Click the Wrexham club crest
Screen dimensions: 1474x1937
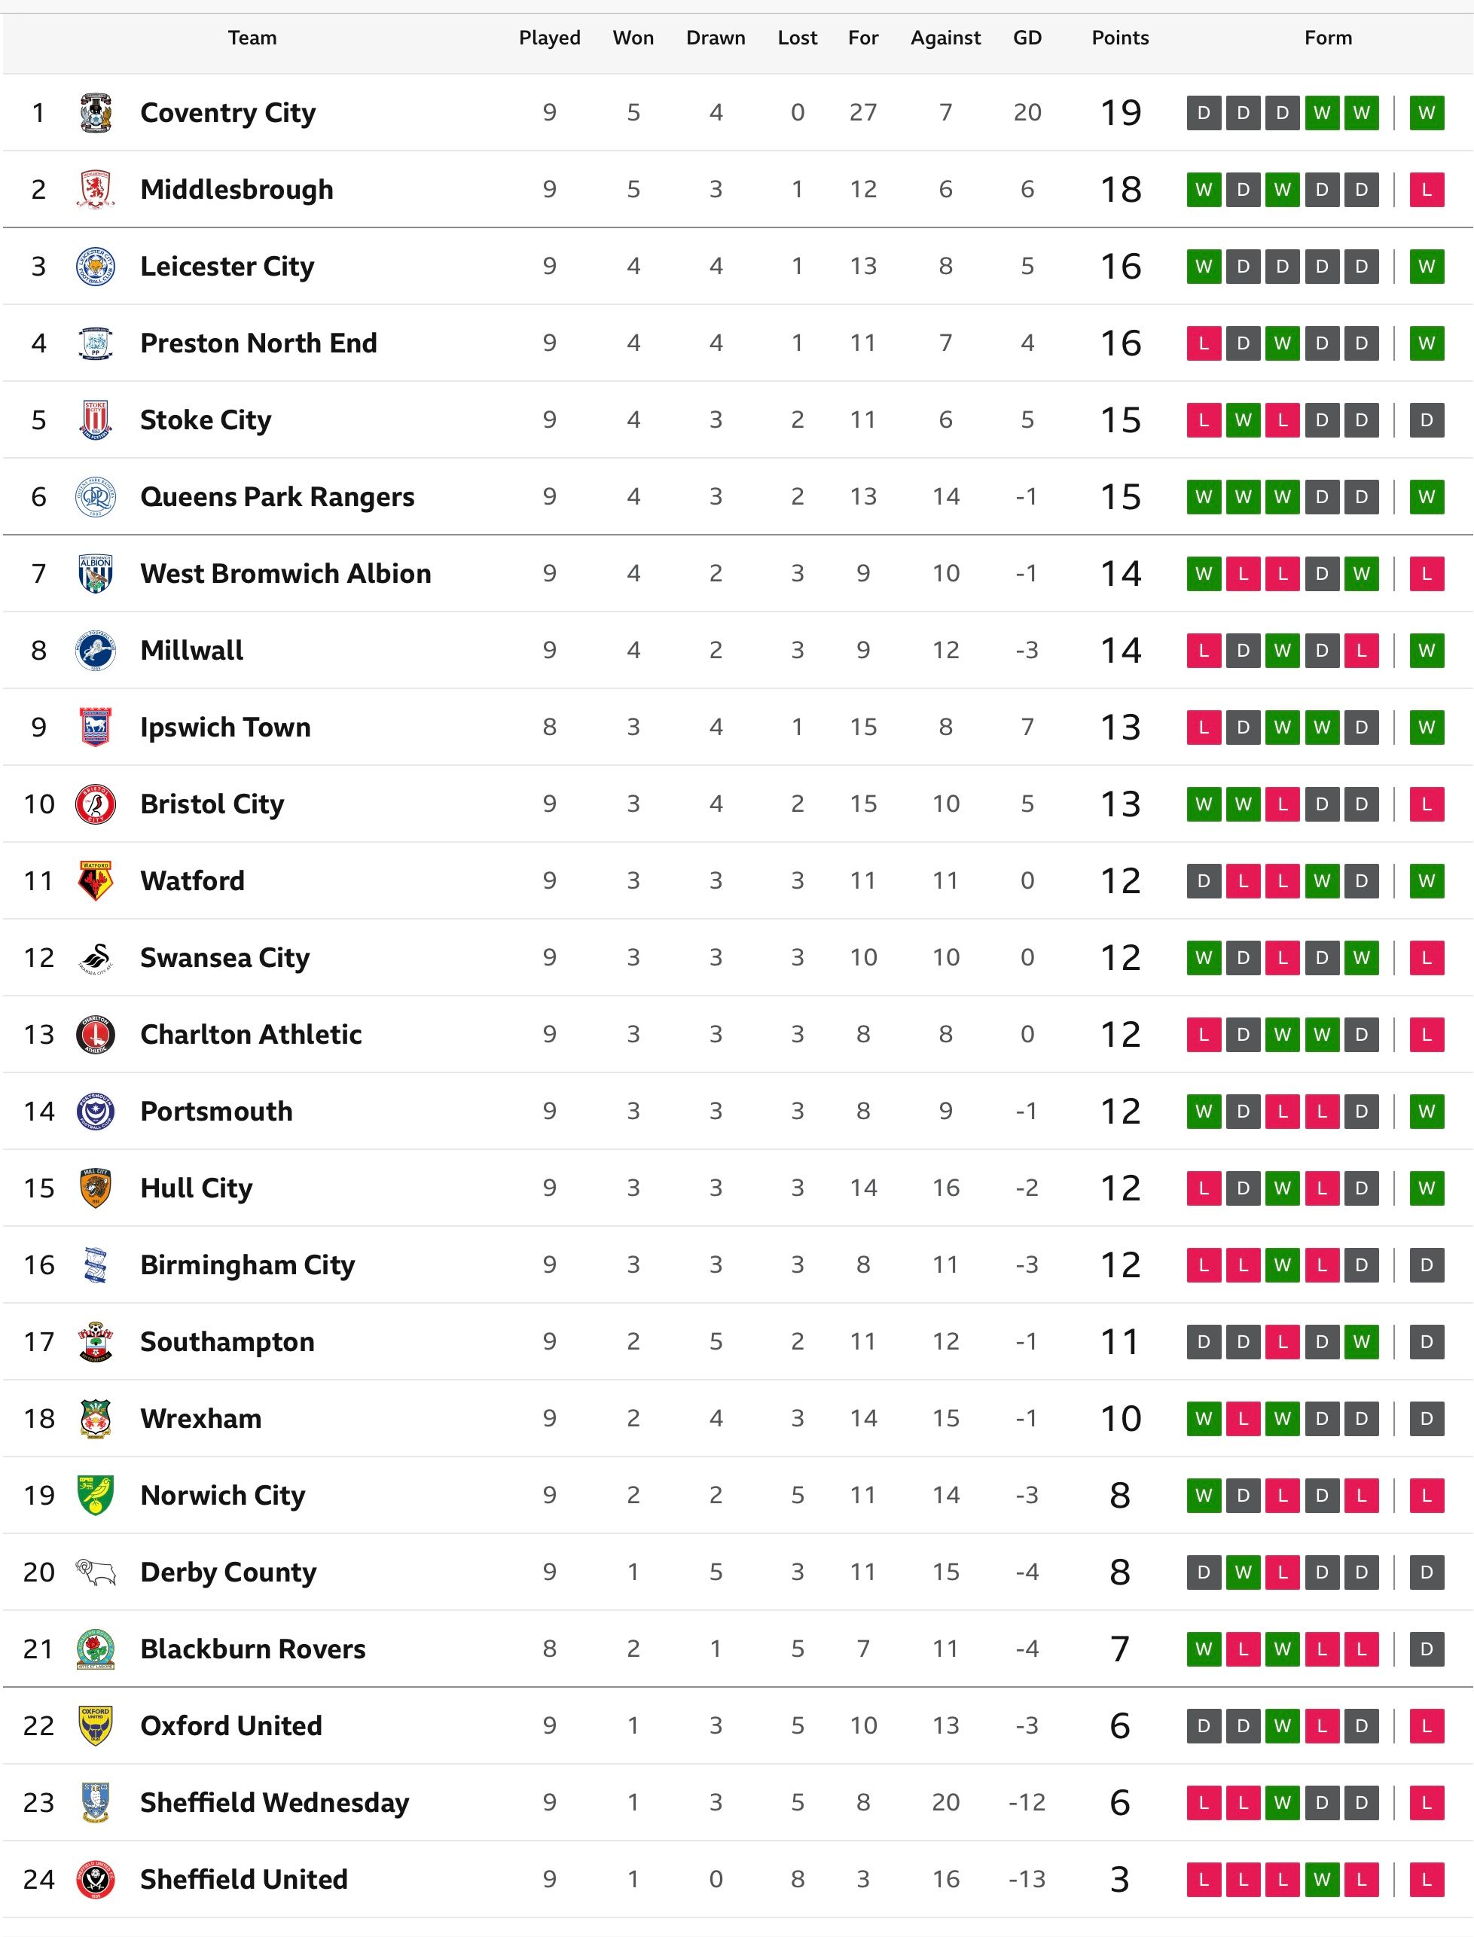coord(96,1419)
